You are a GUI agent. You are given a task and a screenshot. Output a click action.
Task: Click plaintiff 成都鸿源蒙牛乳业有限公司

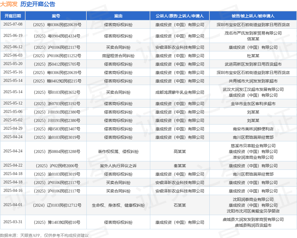coord(180,92)
